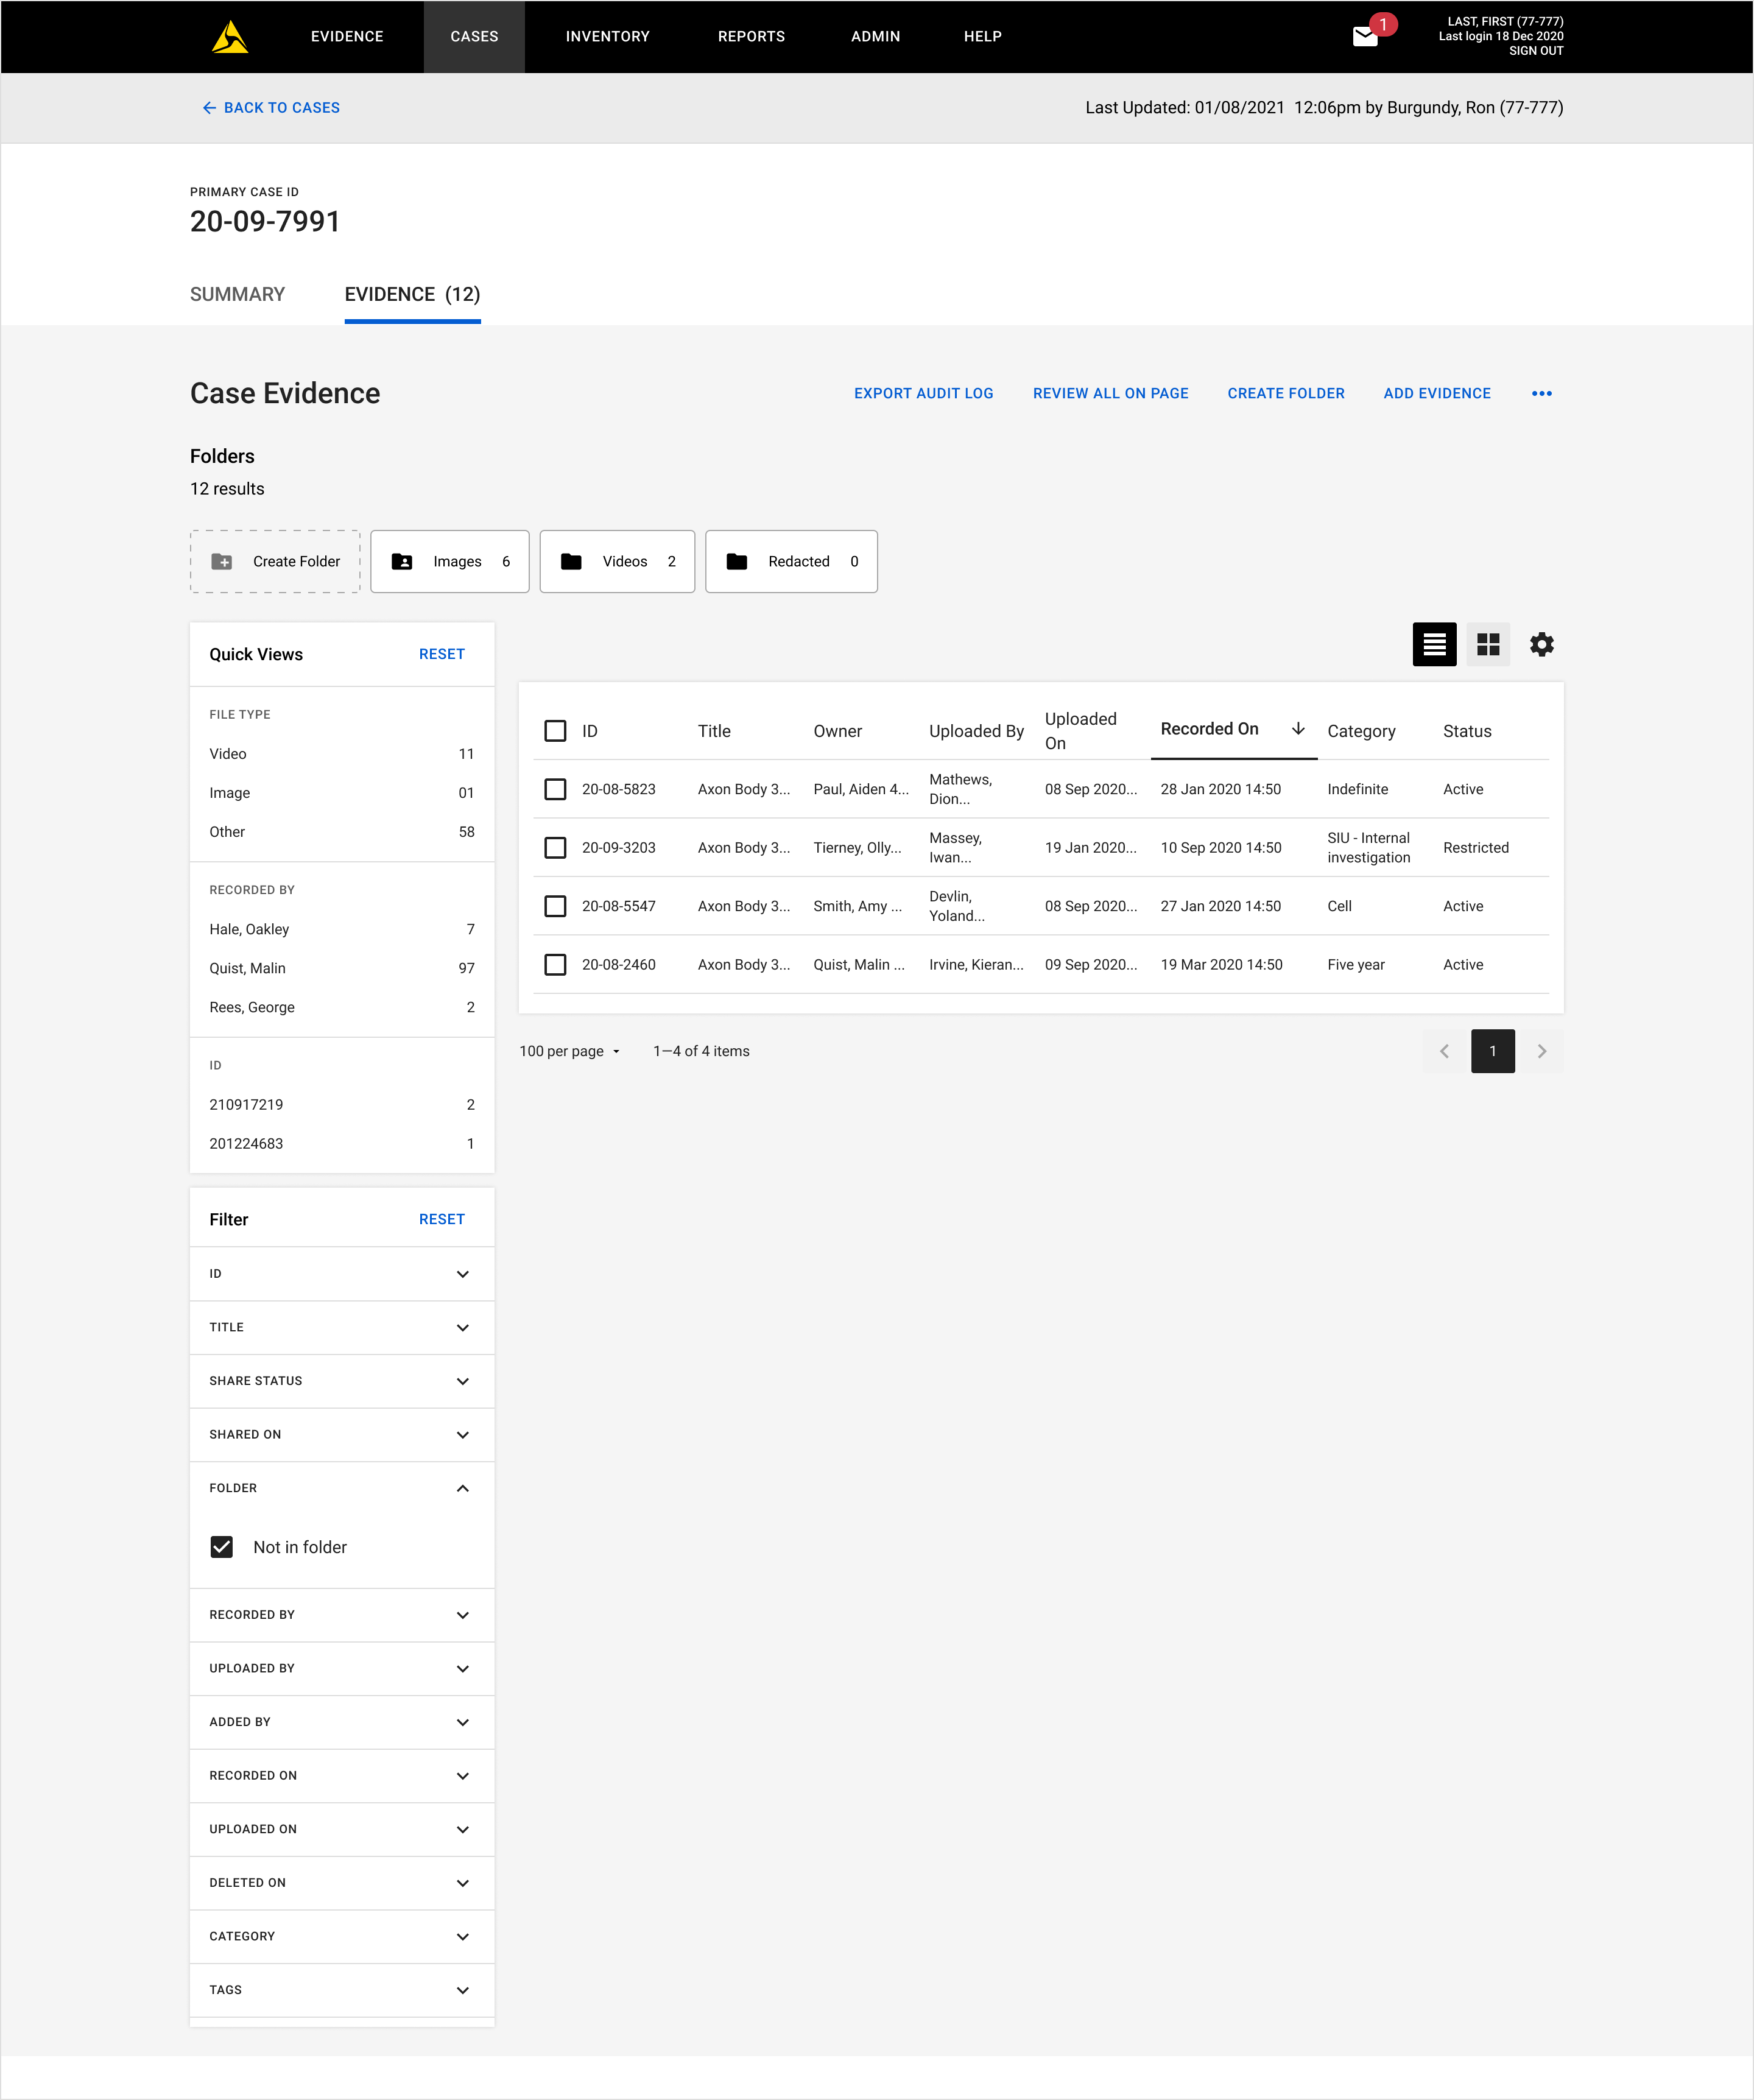The image size is (1754, 2100).
Task: Click the back arrow to cases
Action: (209, 108)
